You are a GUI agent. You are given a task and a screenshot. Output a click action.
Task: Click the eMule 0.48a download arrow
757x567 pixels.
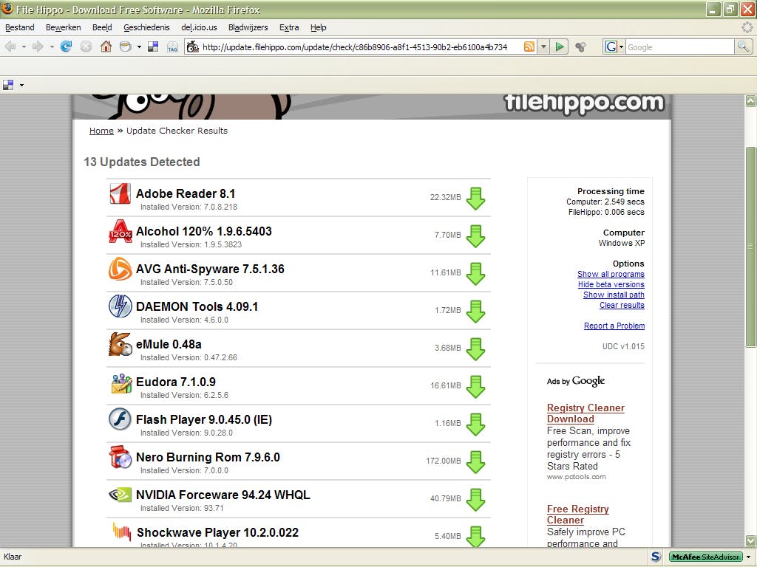475,349
